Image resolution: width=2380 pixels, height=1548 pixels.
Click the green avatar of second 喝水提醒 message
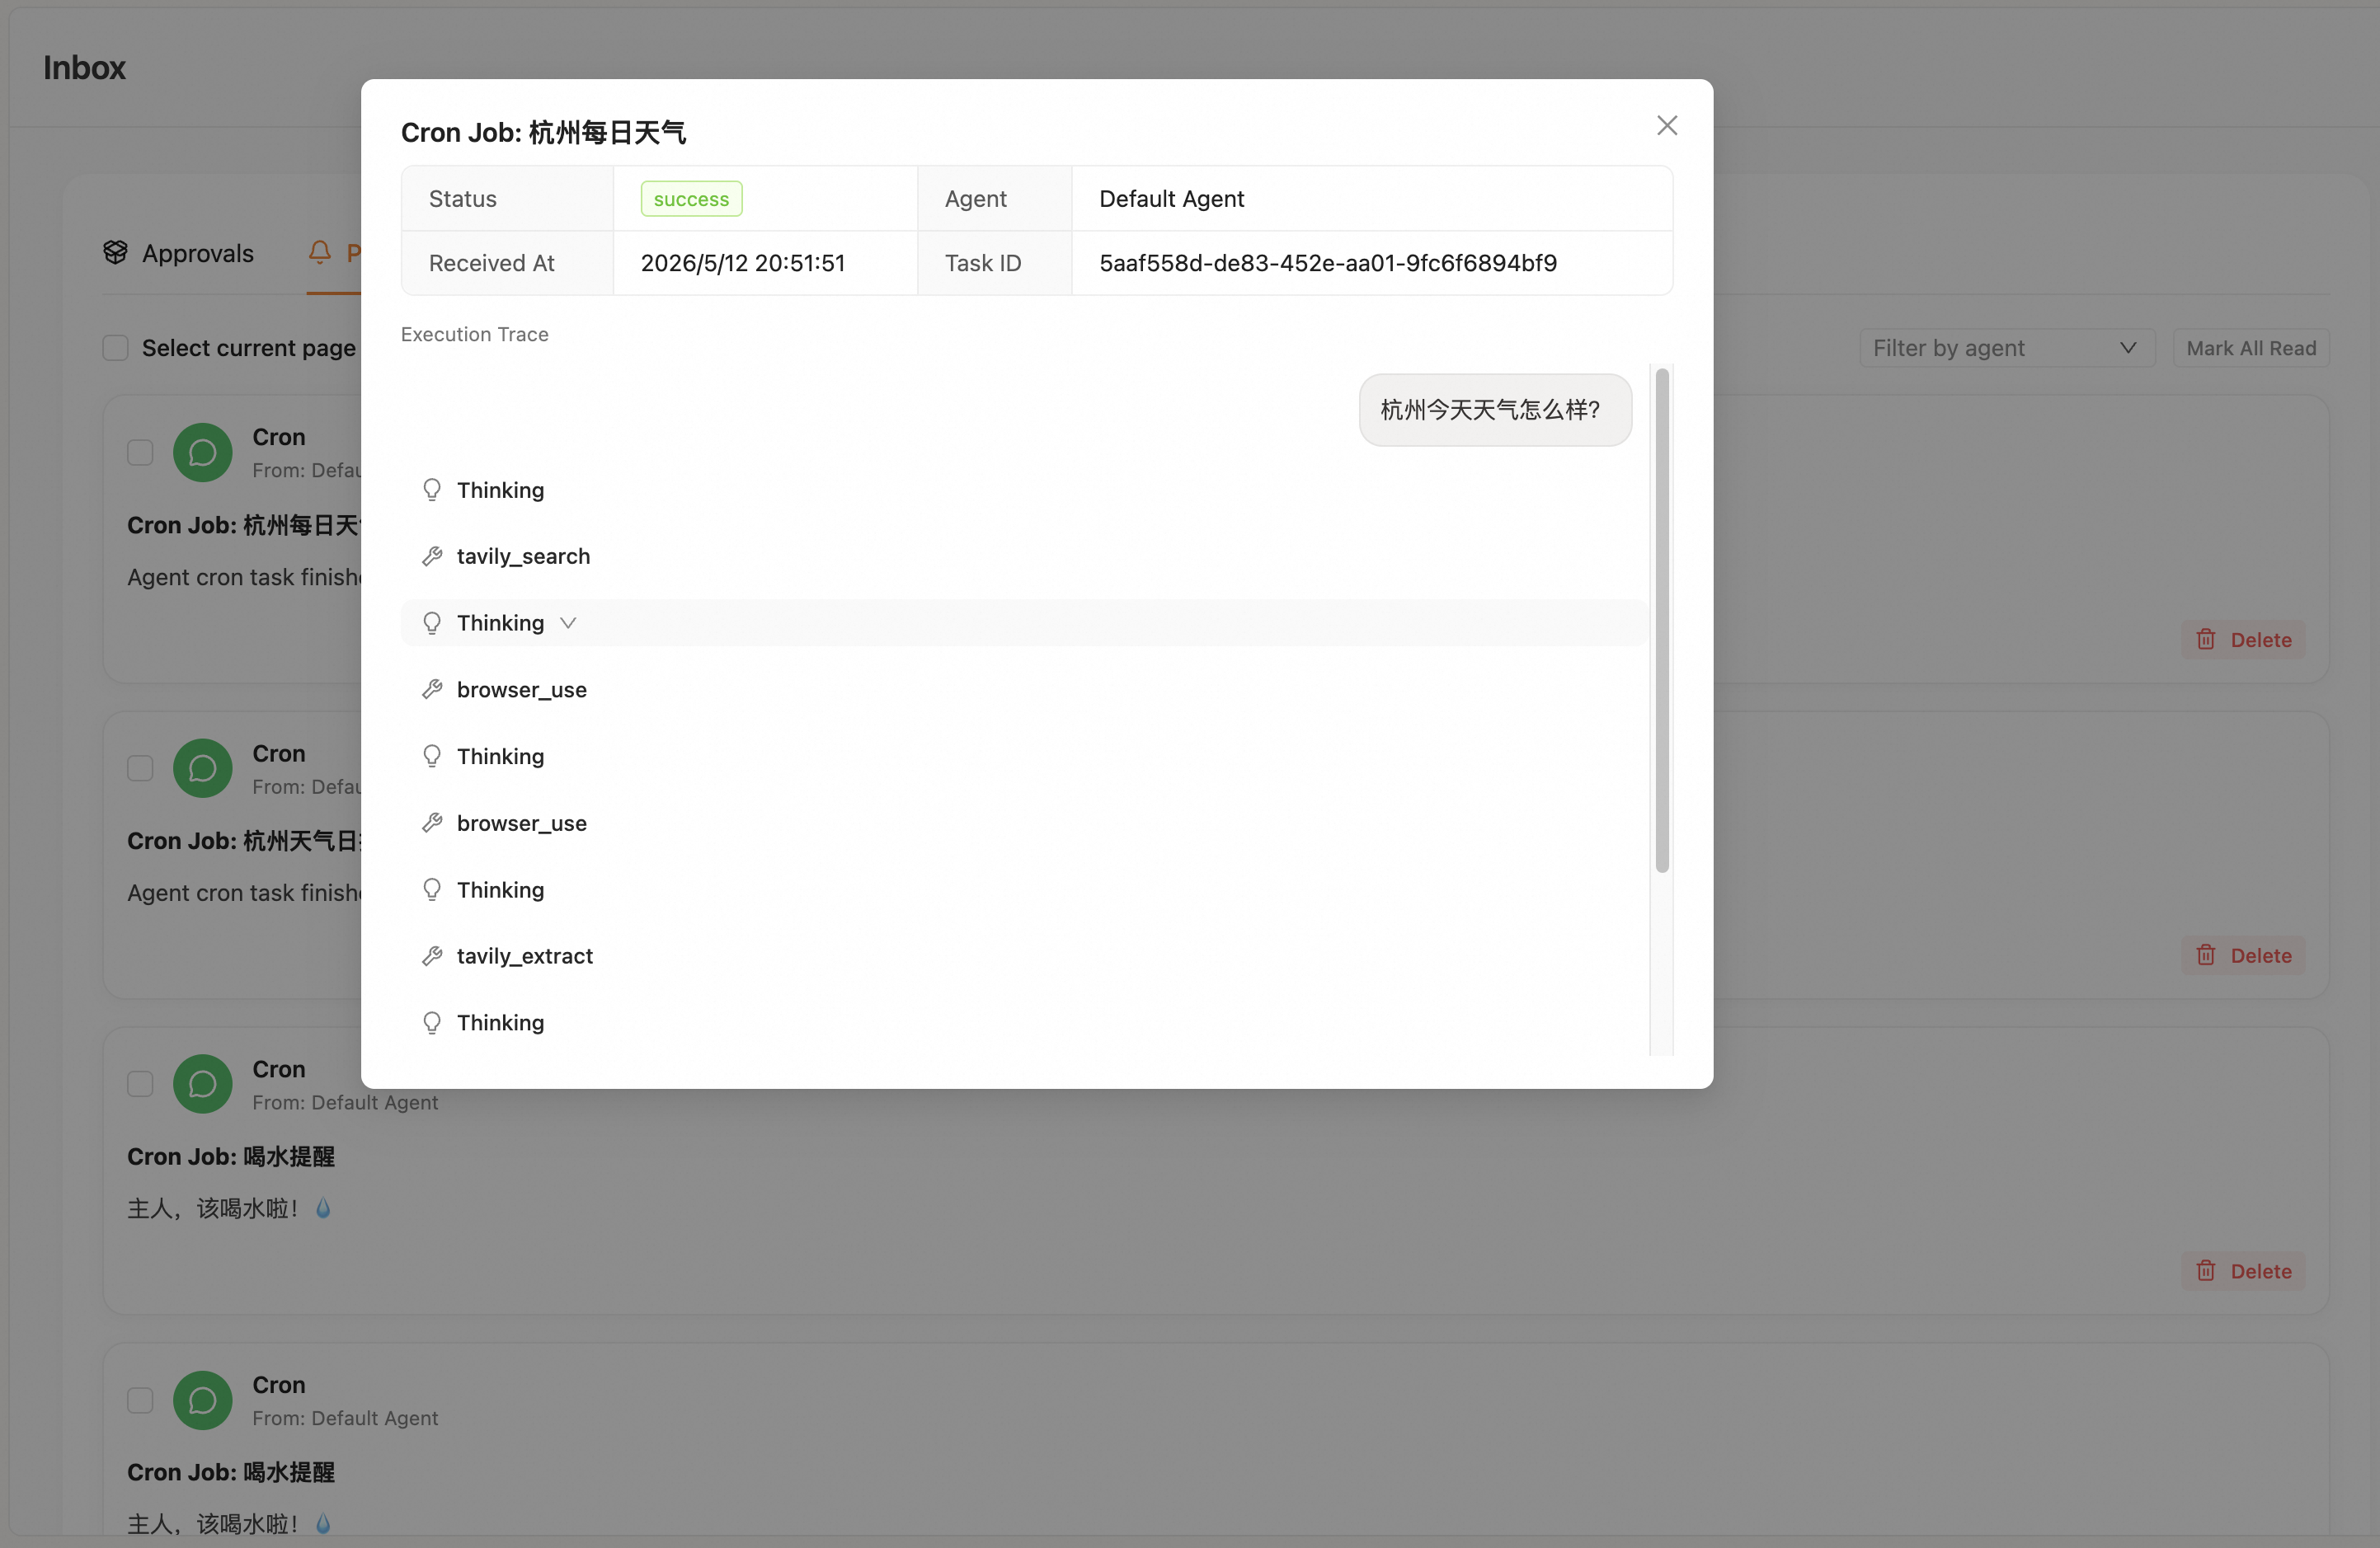[203, 1400]
